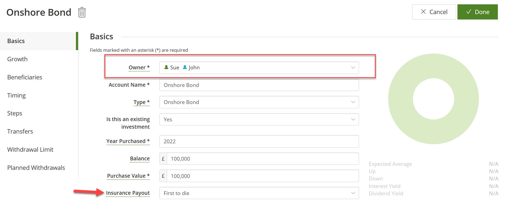Open Planned Withdrawals tab
Image resolution: width=506 pixels, height=201 pixels.
pyautogui.click(x=36, y=168)
